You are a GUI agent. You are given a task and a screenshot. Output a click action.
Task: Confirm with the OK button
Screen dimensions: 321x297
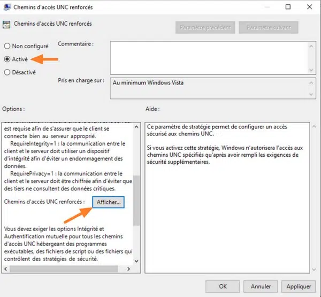[223, 286]
